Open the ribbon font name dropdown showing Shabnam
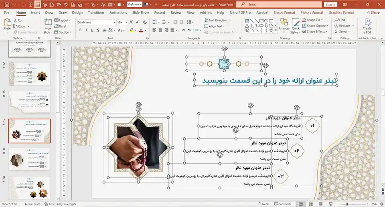385x207 pixels. tap(114, 22)
